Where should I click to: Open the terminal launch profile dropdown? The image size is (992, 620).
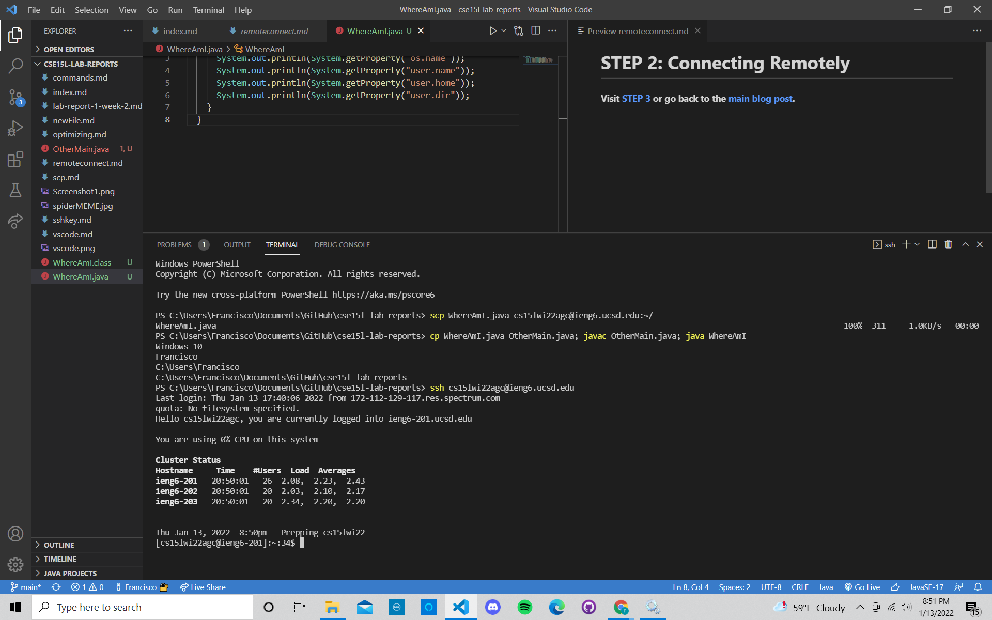click(917, 244)
